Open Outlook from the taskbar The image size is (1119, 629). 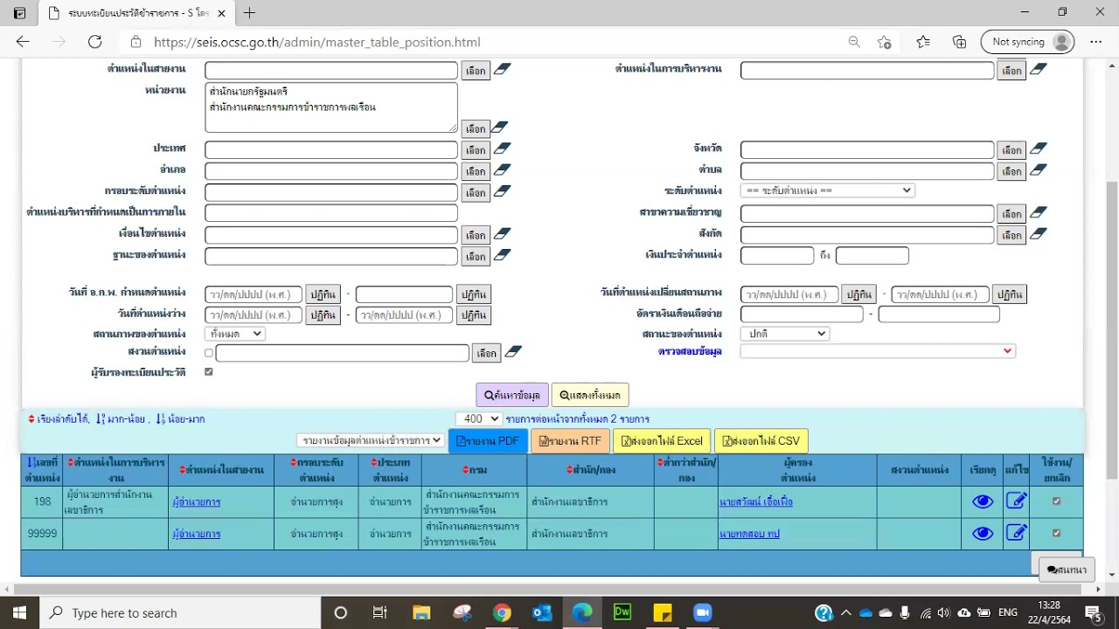(542, 612)
